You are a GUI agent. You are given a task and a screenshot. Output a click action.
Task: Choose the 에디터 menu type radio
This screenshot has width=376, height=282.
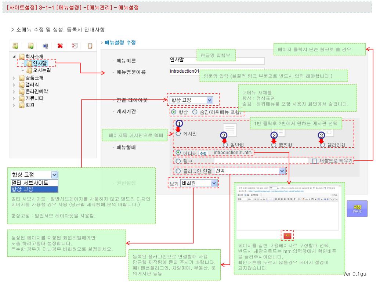coord(178,153)
